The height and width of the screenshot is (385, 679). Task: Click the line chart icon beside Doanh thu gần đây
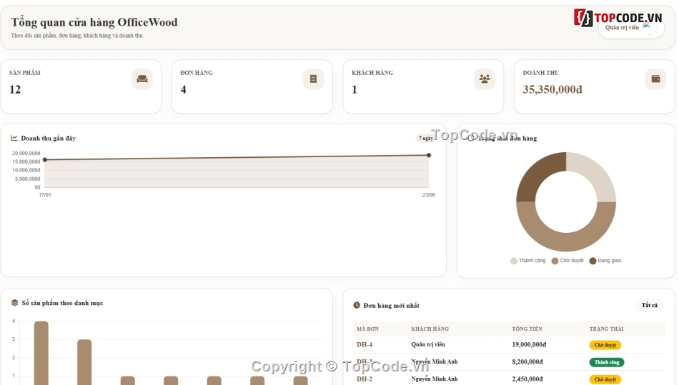(x=14, y=138)
